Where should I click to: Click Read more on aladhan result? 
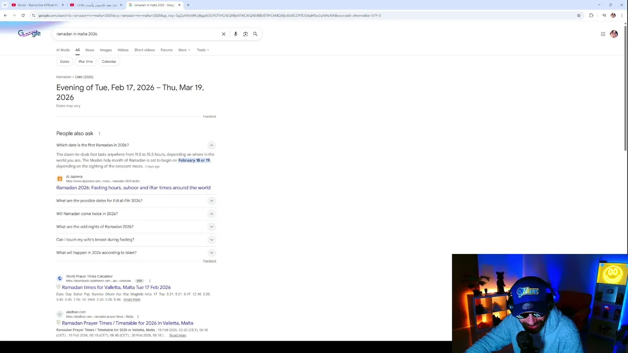178,335
